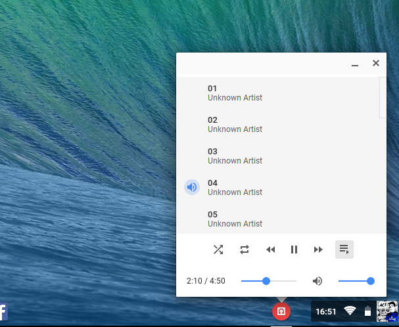Collapse the playlist with the queue button
Screen dimensions: 399x327
pos(344,250)
